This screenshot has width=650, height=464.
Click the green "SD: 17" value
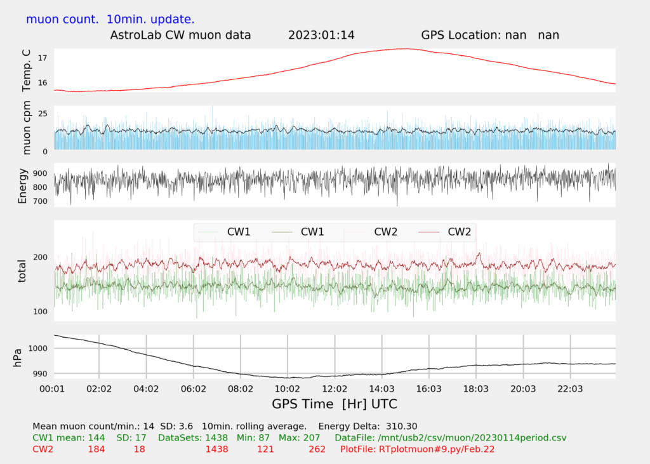point(131,438)
